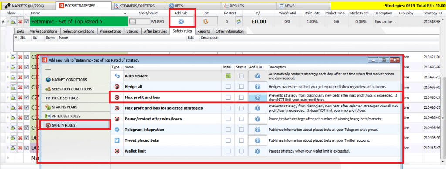Uncheck Auto restart Initial checkbox
The height and width of the screenshot is (169, 446).
(x=228, y=76)
